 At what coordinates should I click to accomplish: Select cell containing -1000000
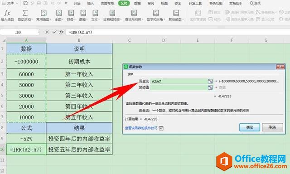26,61
